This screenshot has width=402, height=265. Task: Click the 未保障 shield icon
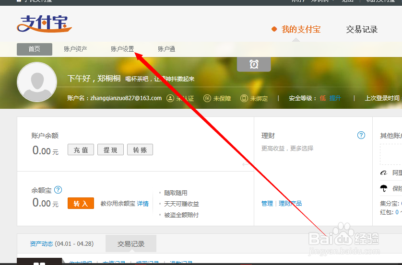(207, 98)
